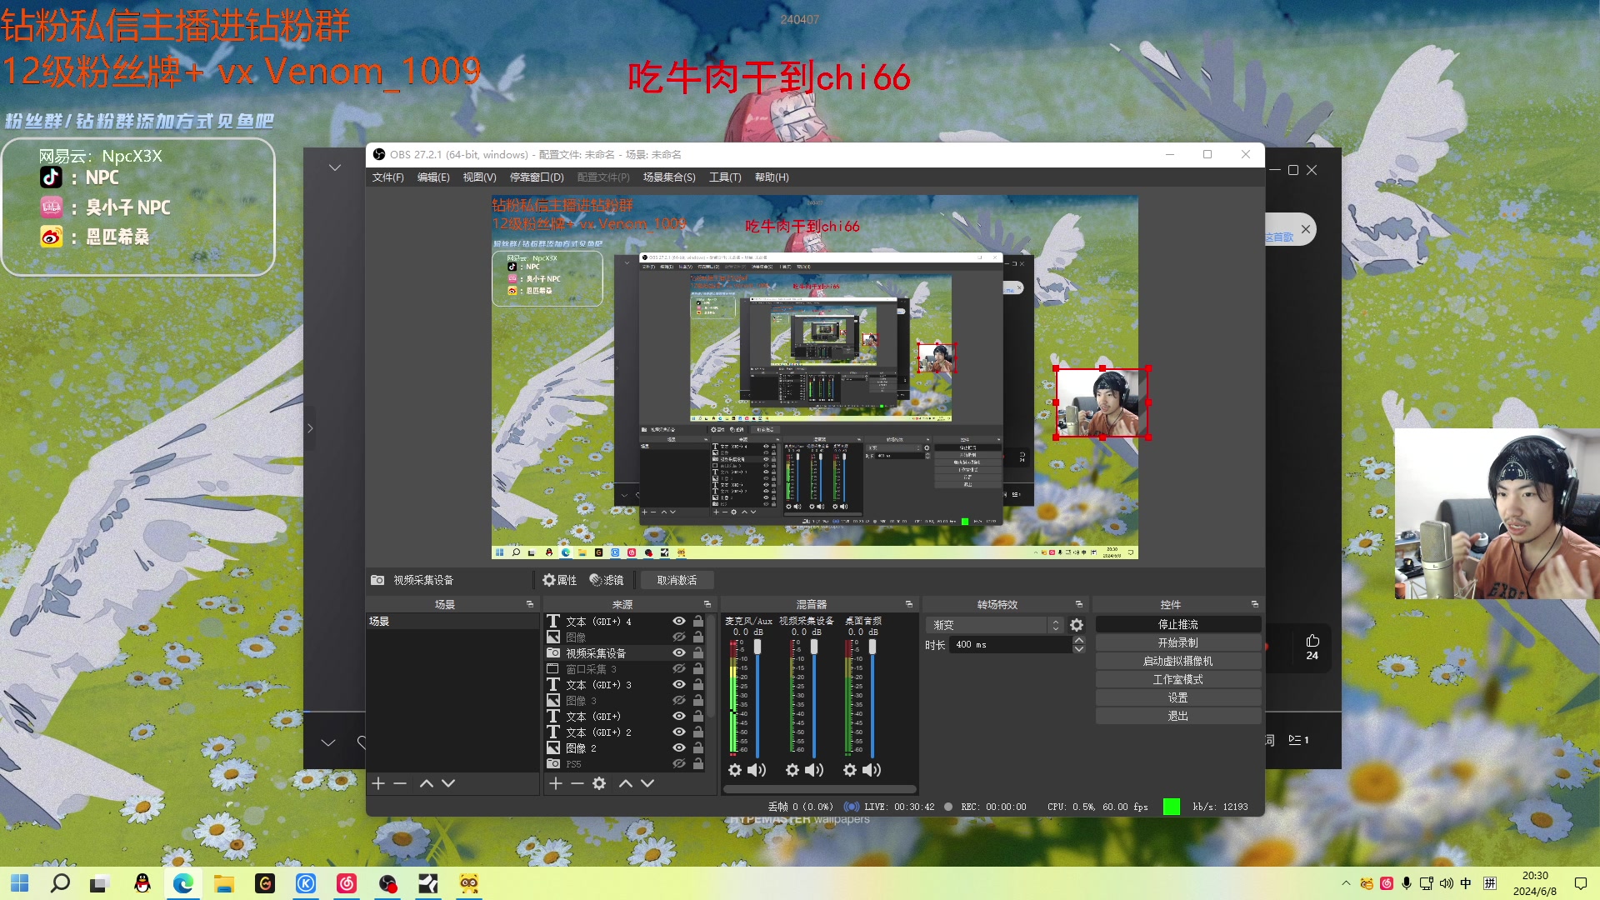This screenshot has width=1600, height=900.
Task: Open 场景集合(S) menu
Action: pos(669,177)
